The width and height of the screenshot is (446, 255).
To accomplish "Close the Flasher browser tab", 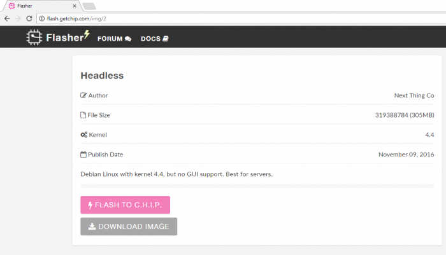I will 75,6.
